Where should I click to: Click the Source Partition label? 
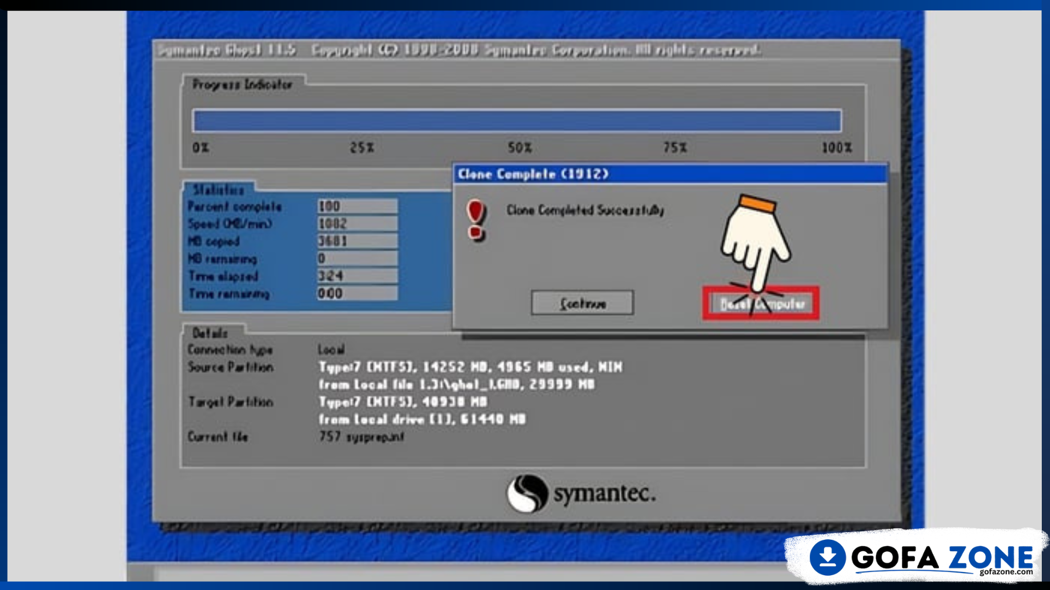(x=231, y=367)
